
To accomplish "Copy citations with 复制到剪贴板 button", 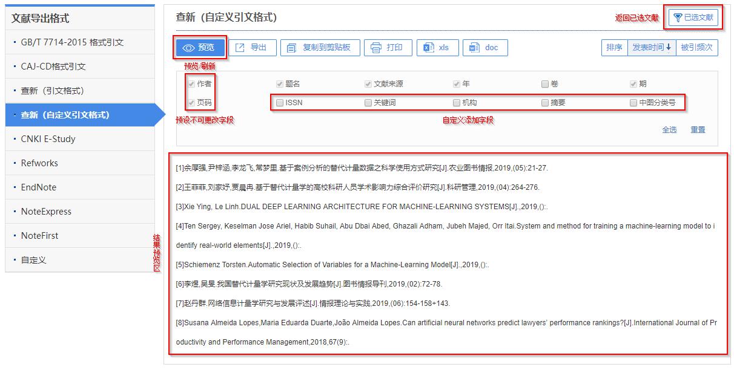I will click(320, 48).
